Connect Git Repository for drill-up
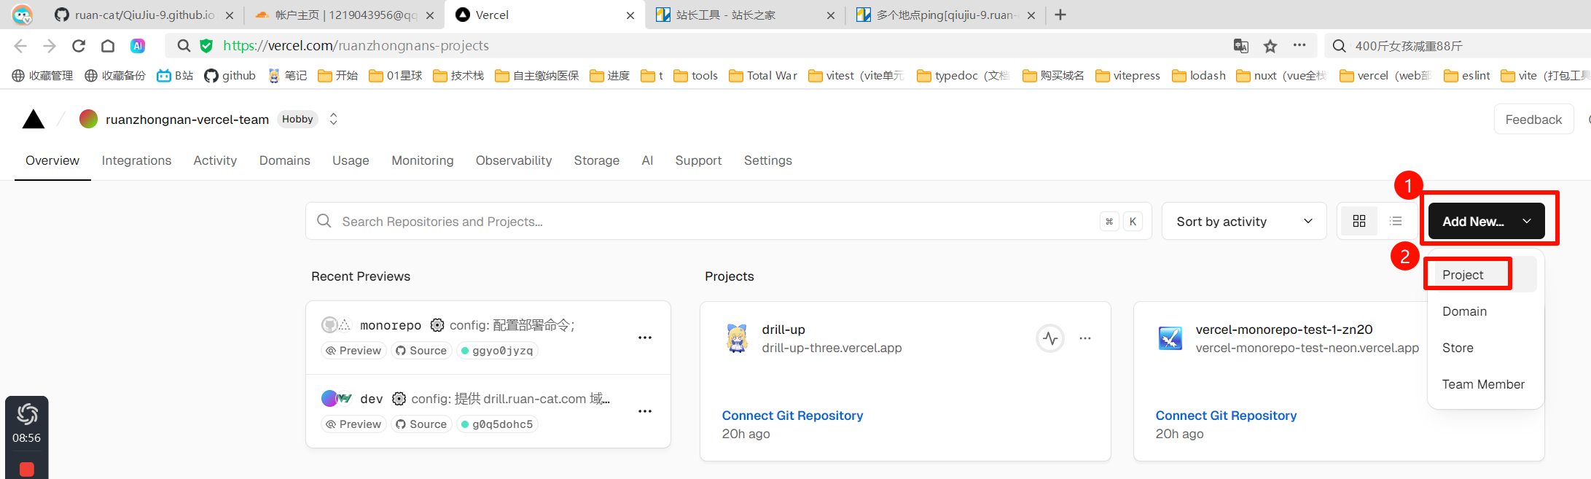 792,416
